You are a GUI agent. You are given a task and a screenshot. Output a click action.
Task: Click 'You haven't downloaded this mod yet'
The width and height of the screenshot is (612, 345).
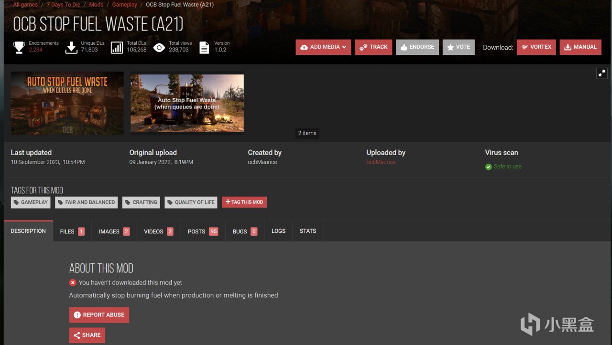[131, 282]
